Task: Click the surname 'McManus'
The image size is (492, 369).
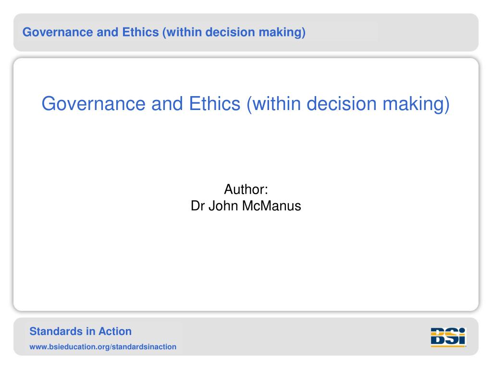Action: tap(272, 206)
